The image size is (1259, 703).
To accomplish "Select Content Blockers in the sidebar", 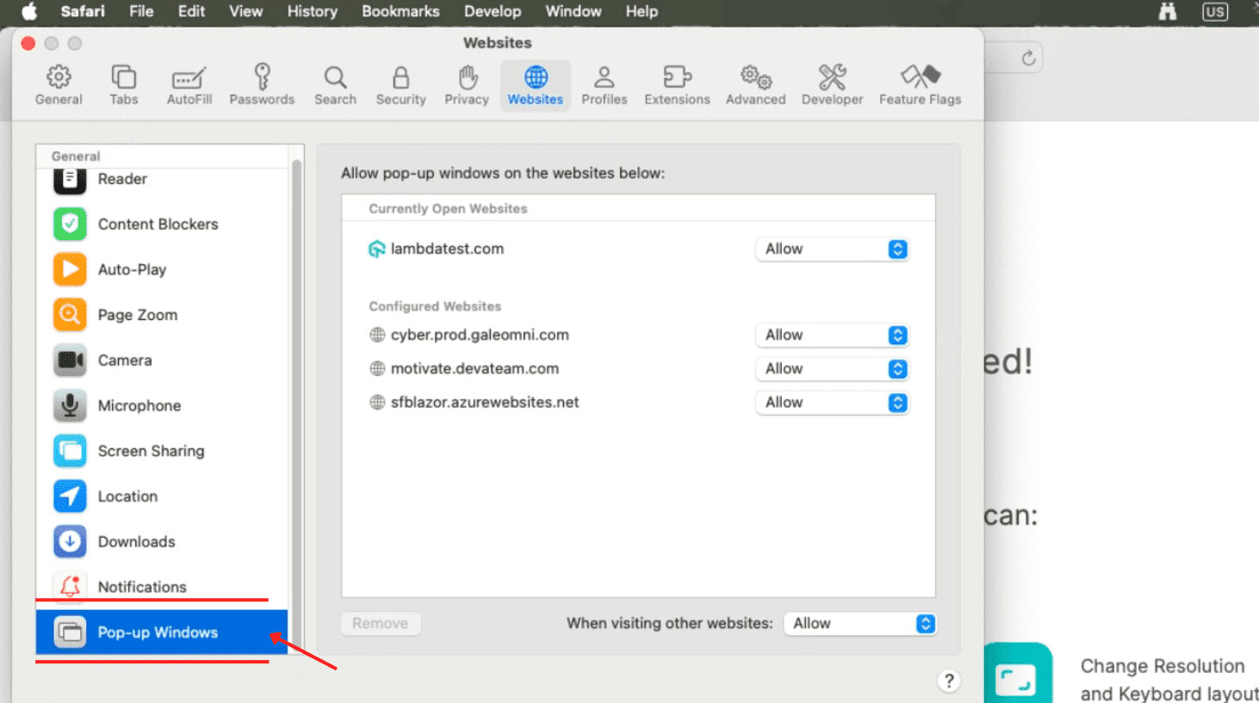I will (162, 225).
